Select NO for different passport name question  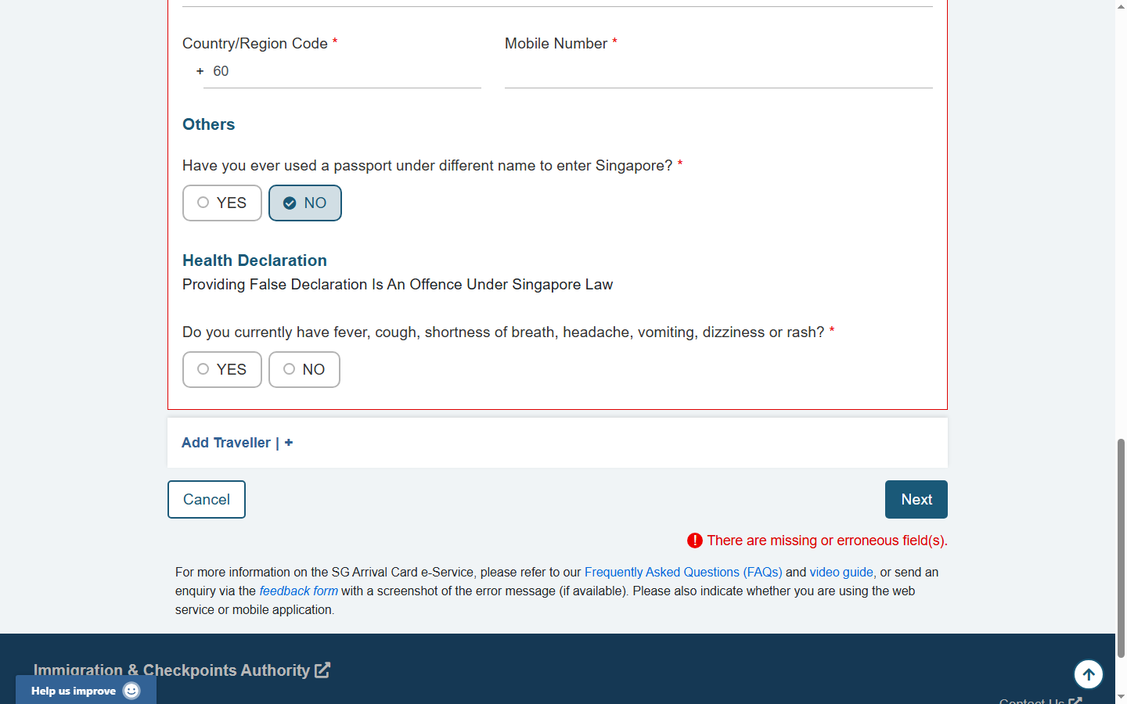305,203
